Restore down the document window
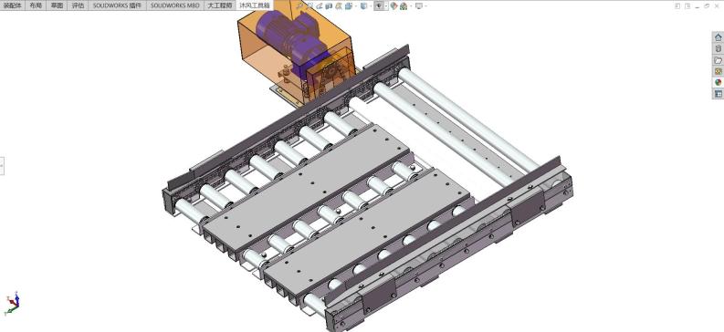724x332 pixels. pyautogui.click(x=707, y=6)
